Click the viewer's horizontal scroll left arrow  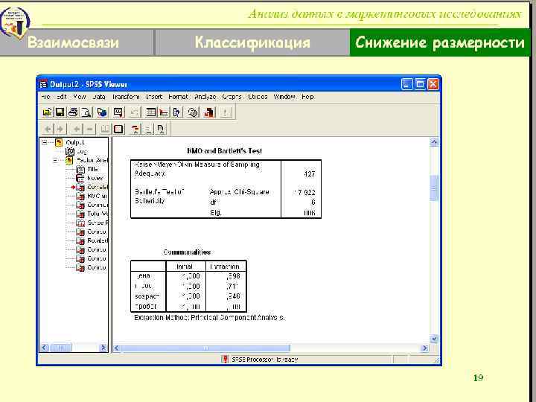pos(117,348)
